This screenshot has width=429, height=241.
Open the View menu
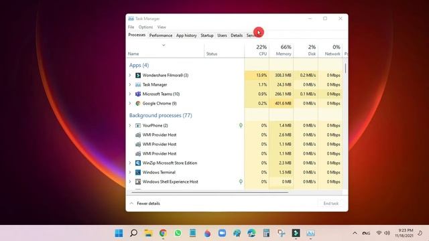162,27
